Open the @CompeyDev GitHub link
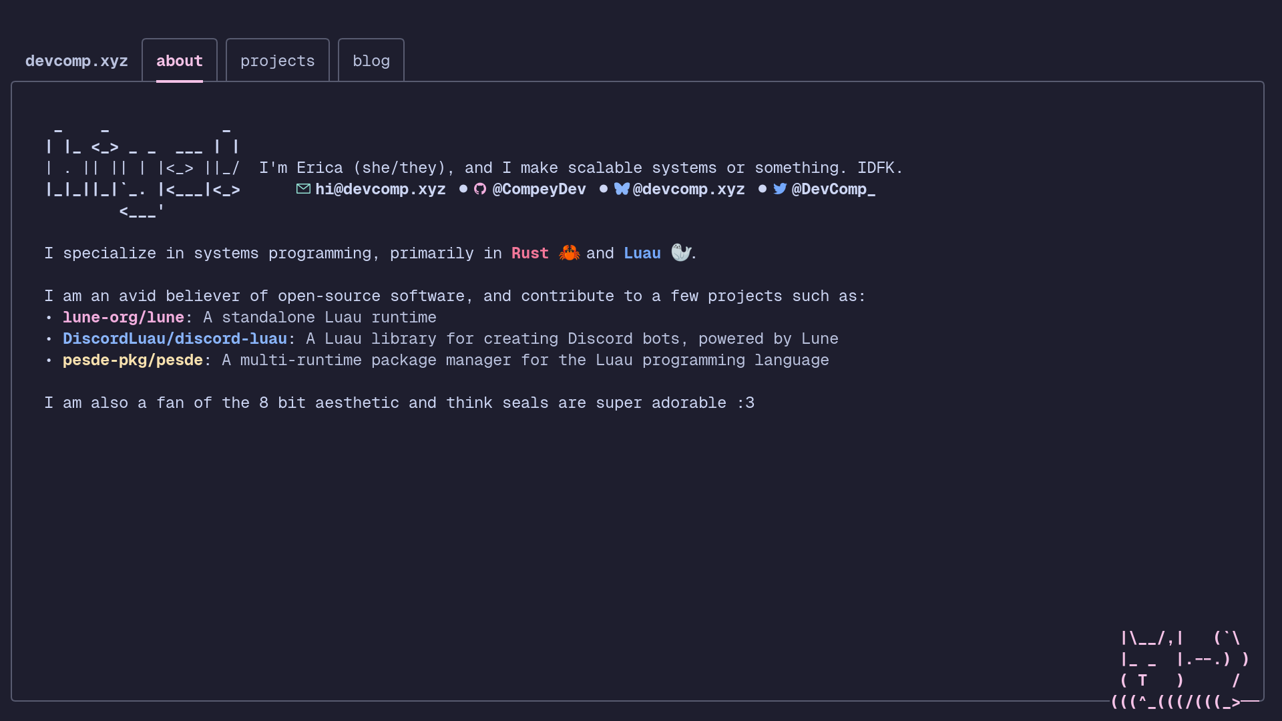The image size is (1282, 721). pyautogui.click(x=539, y=189)
